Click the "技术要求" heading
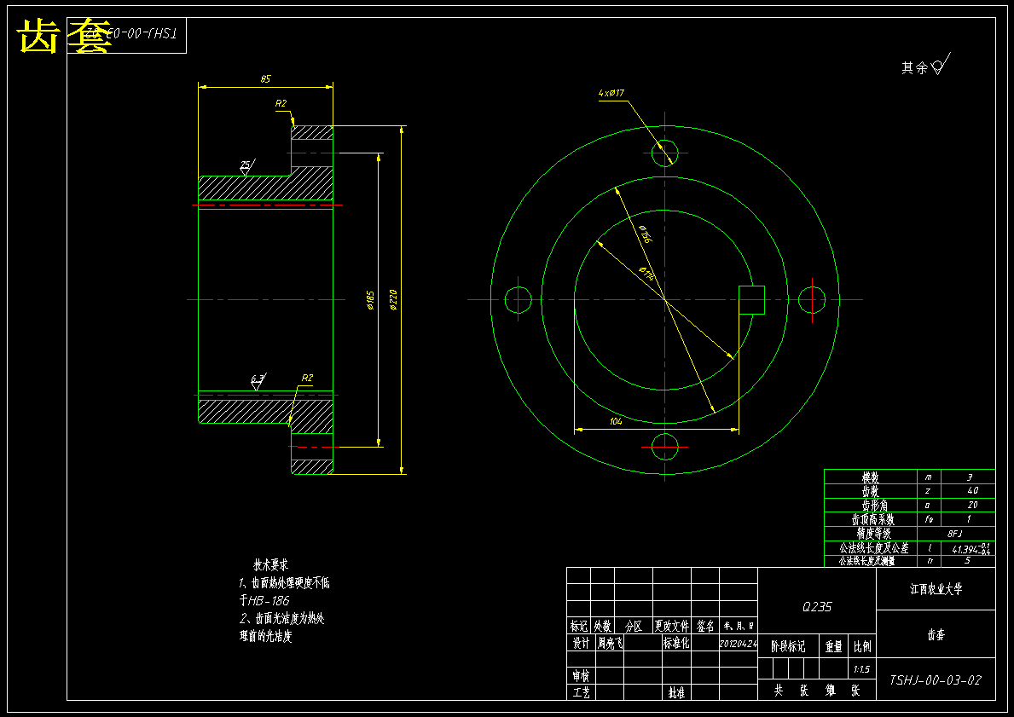Viewport: 1014px width, 717px height. click(x=271, y=565)
